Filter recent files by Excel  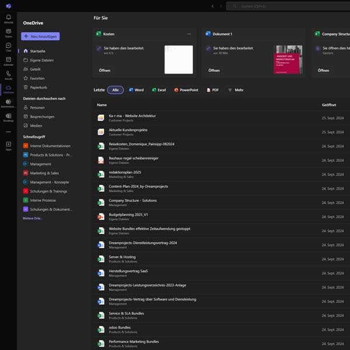(159, 90)
